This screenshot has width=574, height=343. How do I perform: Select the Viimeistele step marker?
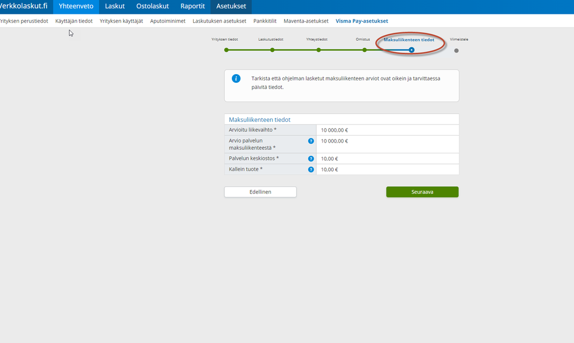click(456, 51)
